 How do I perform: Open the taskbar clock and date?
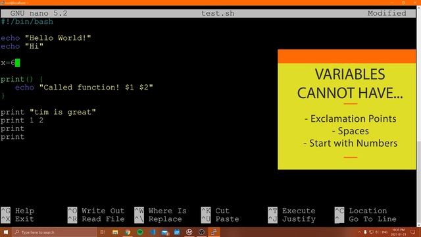coord(399,232)
